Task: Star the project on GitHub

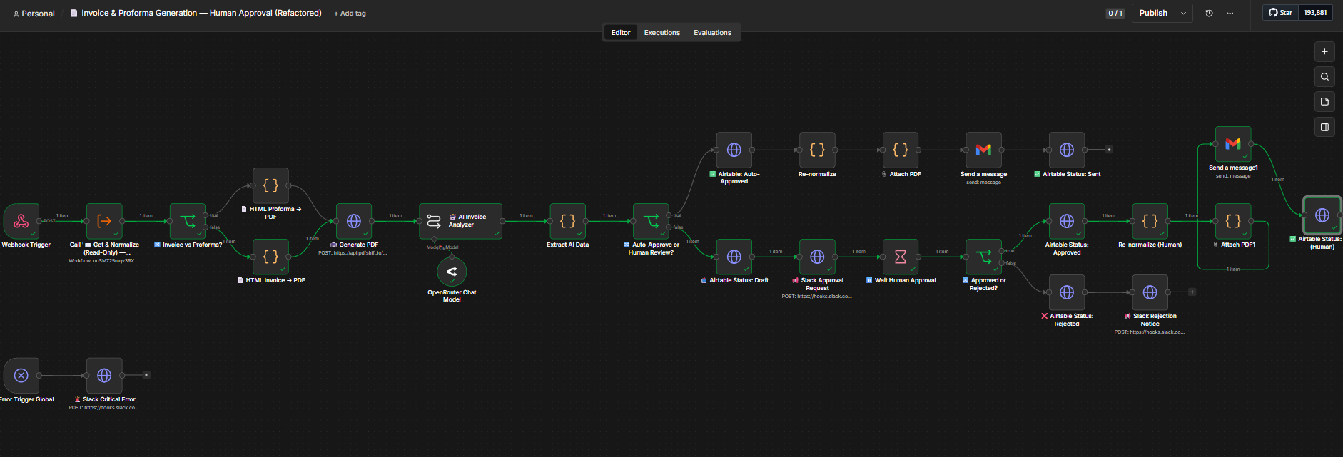Action: click(x=1280, y=13)
